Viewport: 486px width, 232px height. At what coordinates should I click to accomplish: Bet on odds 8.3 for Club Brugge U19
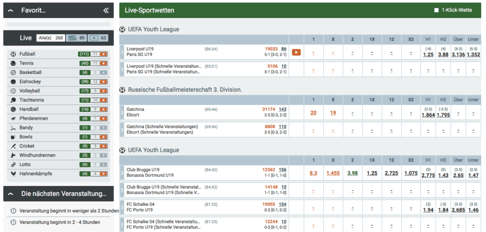313,173
